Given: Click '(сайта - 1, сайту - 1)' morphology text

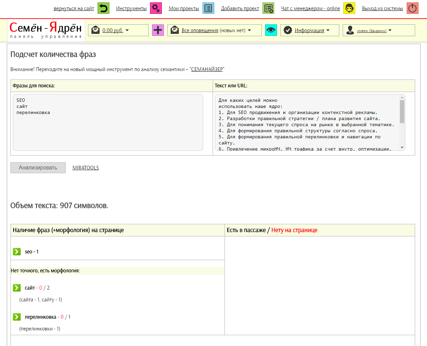Looking at the screenshot, I should [x=41, y=300].
